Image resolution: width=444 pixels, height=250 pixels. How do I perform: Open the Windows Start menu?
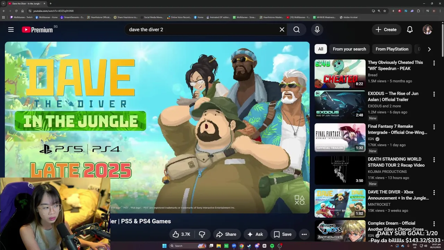tap(164, 246)
